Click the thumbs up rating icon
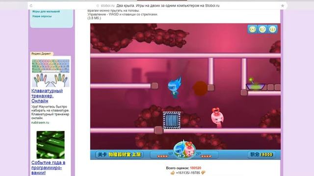Image resolution: width=314 pixels, height=176 pixels. click(173, 173)
